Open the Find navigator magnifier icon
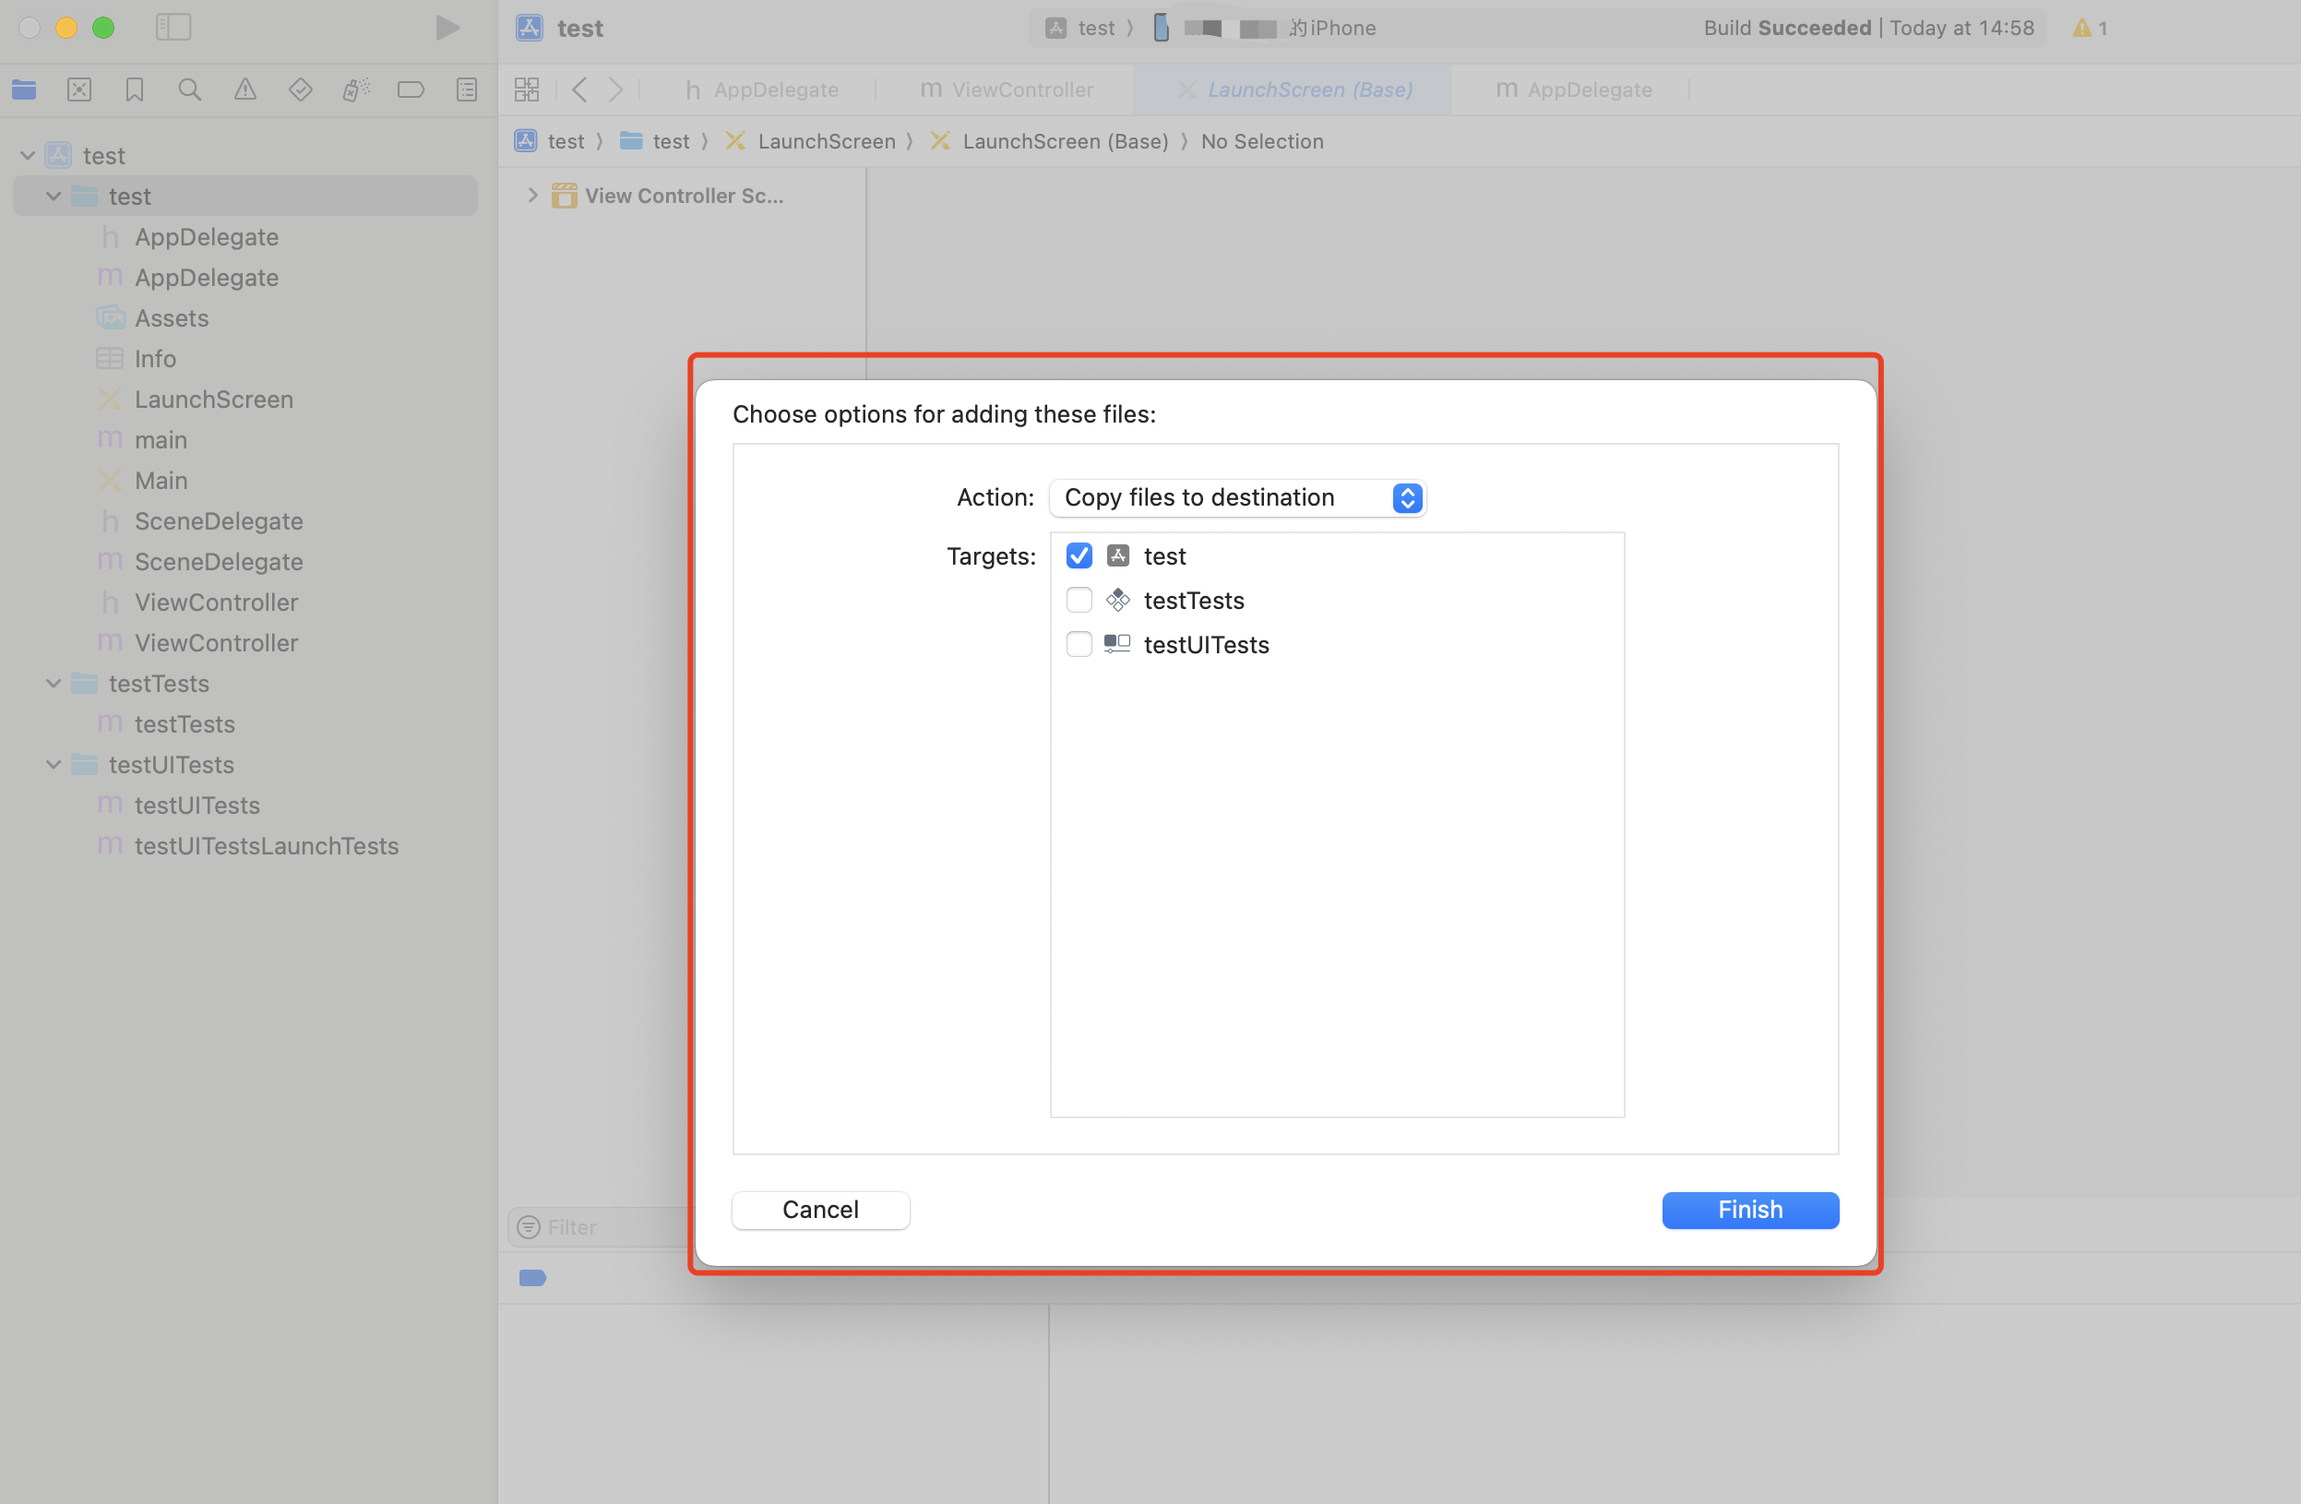 point(189,90)
